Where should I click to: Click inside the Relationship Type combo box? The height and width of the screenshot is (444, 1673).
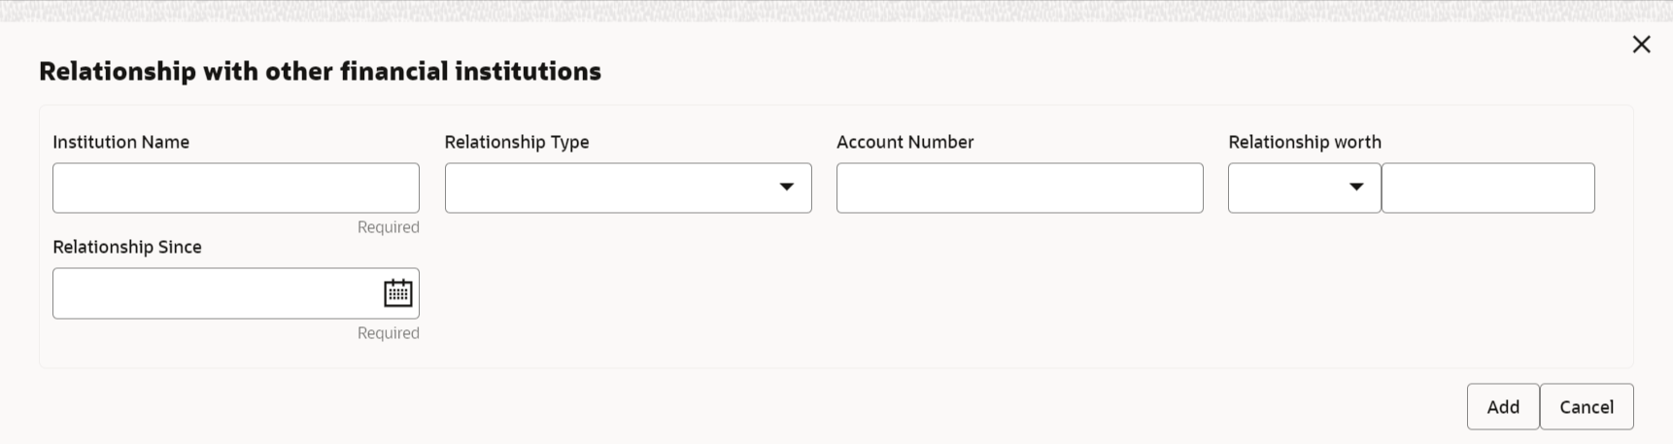tap(628, 188)
